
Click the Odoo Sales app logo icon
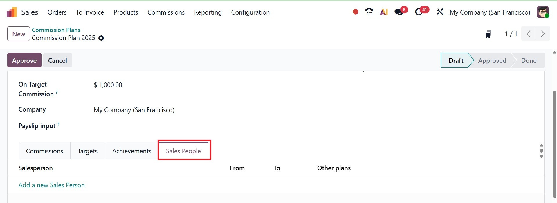tap(12, 12)
